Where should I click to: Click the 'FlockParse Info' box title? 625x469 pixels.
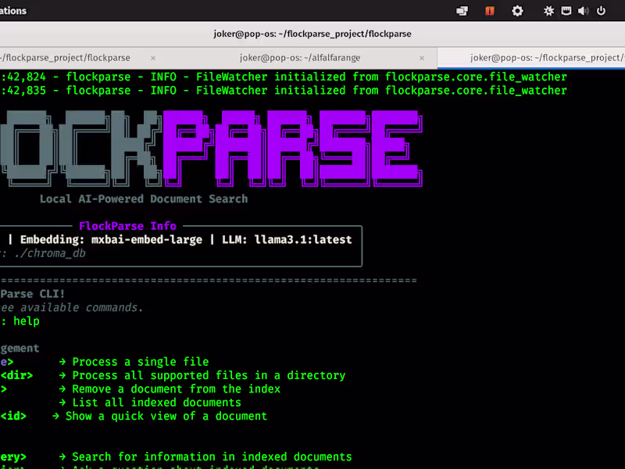(127, 226)
